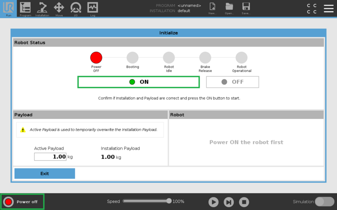Exit the Initialize screen
Image resolution: width=337 pixels, height=210 pixels.
coord(45,173)
